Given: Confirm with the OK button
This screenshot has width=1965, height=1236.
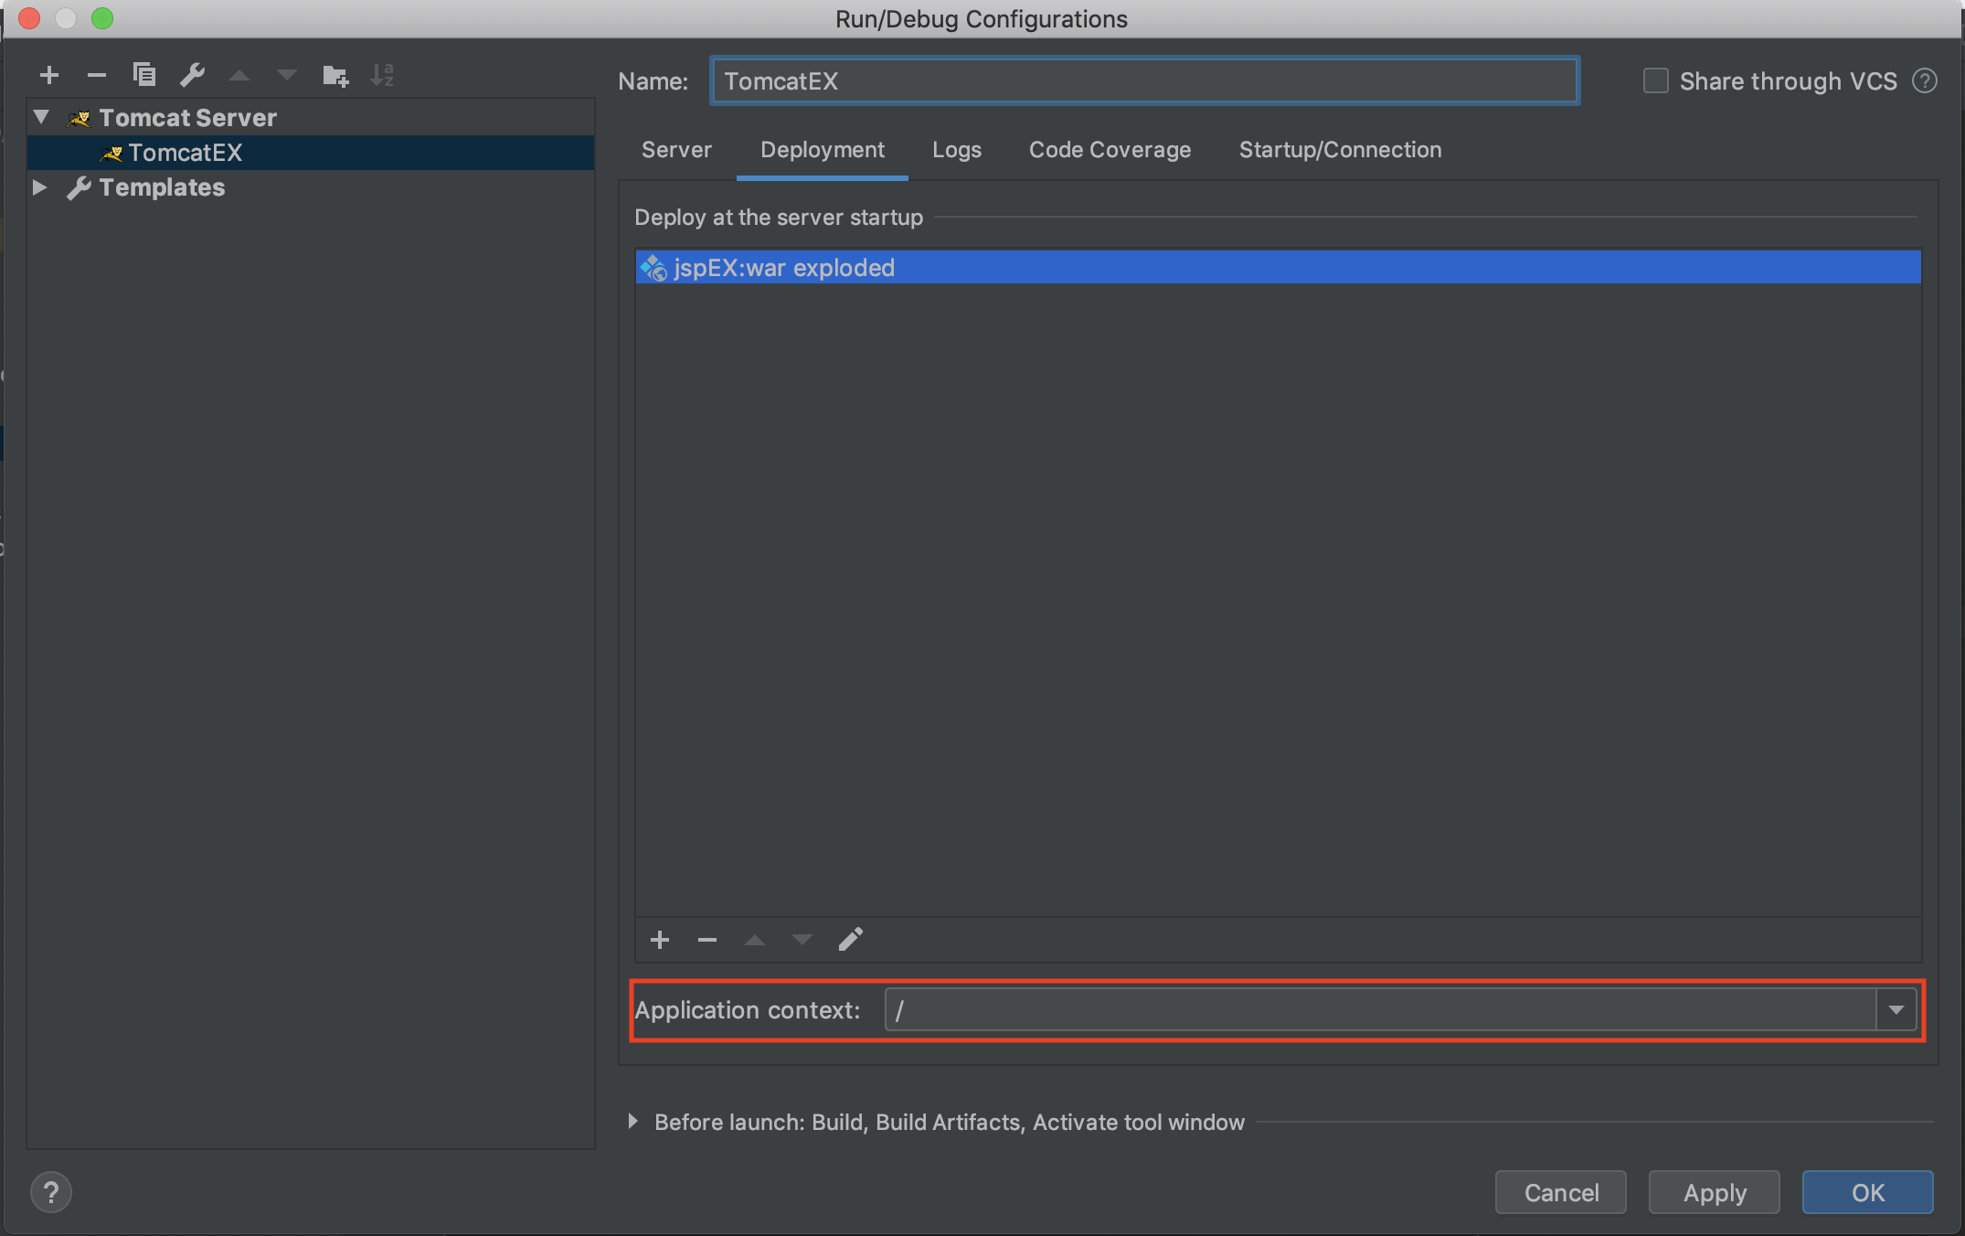Looking at the screenshot, I should click(1868, 1192).
